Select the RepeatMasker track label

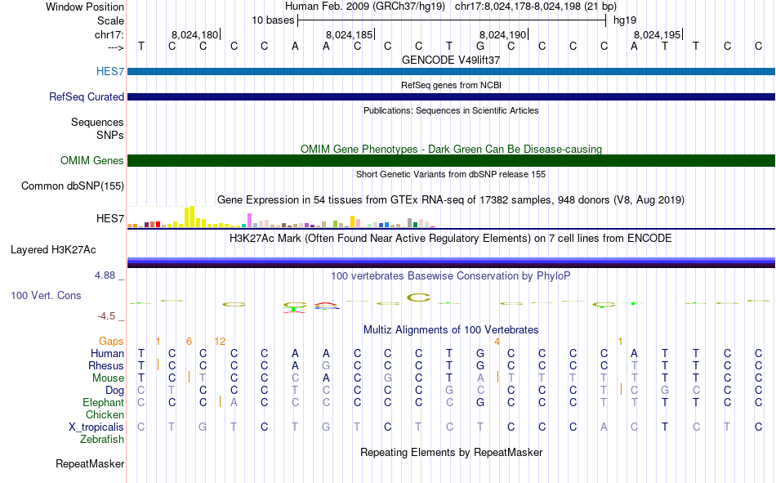(x=90, y=463)
